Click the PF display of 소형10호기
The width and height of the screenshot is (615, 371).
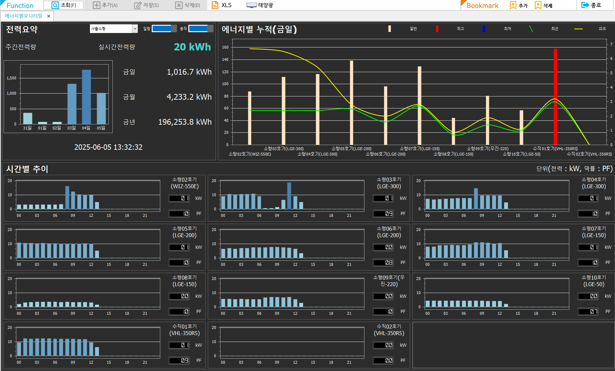(588, 312)
